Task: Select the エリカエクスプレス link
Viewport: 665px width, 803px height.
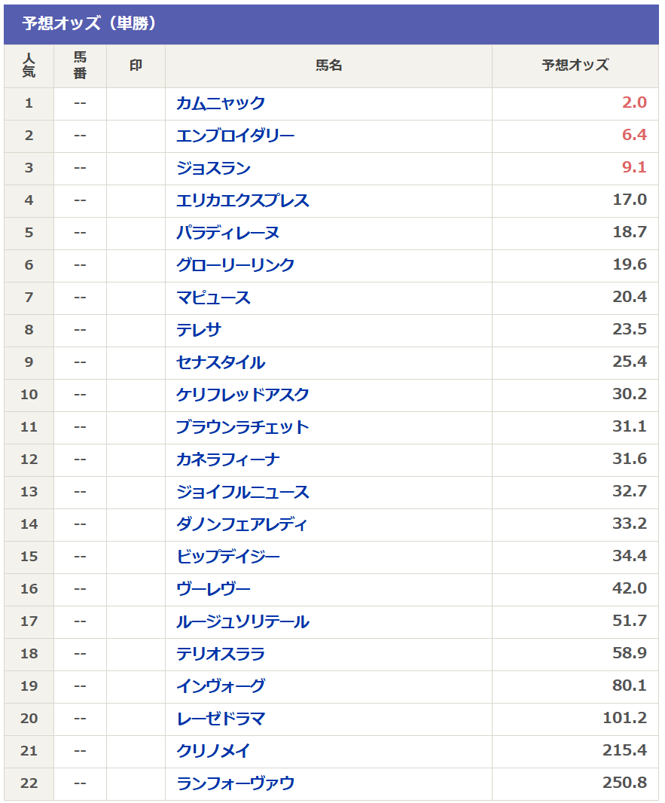Action: (243, 200)
